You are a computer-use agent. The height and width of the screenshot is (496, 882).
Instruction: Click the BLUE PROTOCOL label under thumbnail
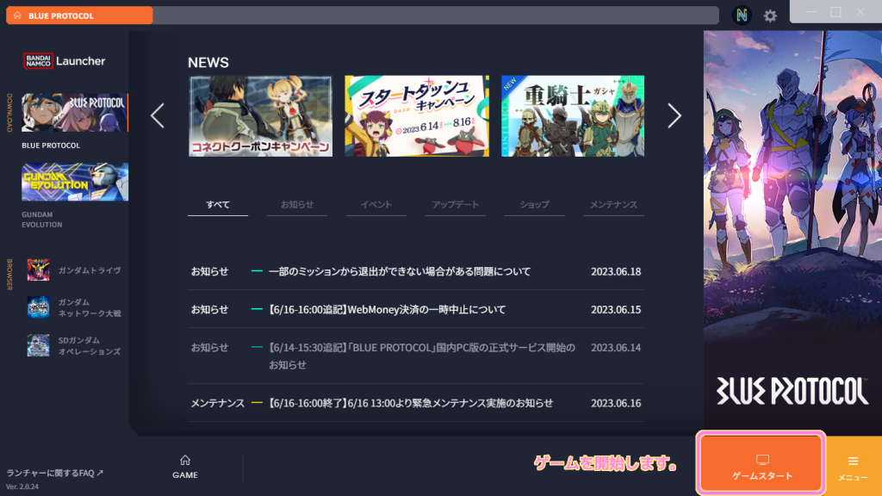(x=51, y=145)
